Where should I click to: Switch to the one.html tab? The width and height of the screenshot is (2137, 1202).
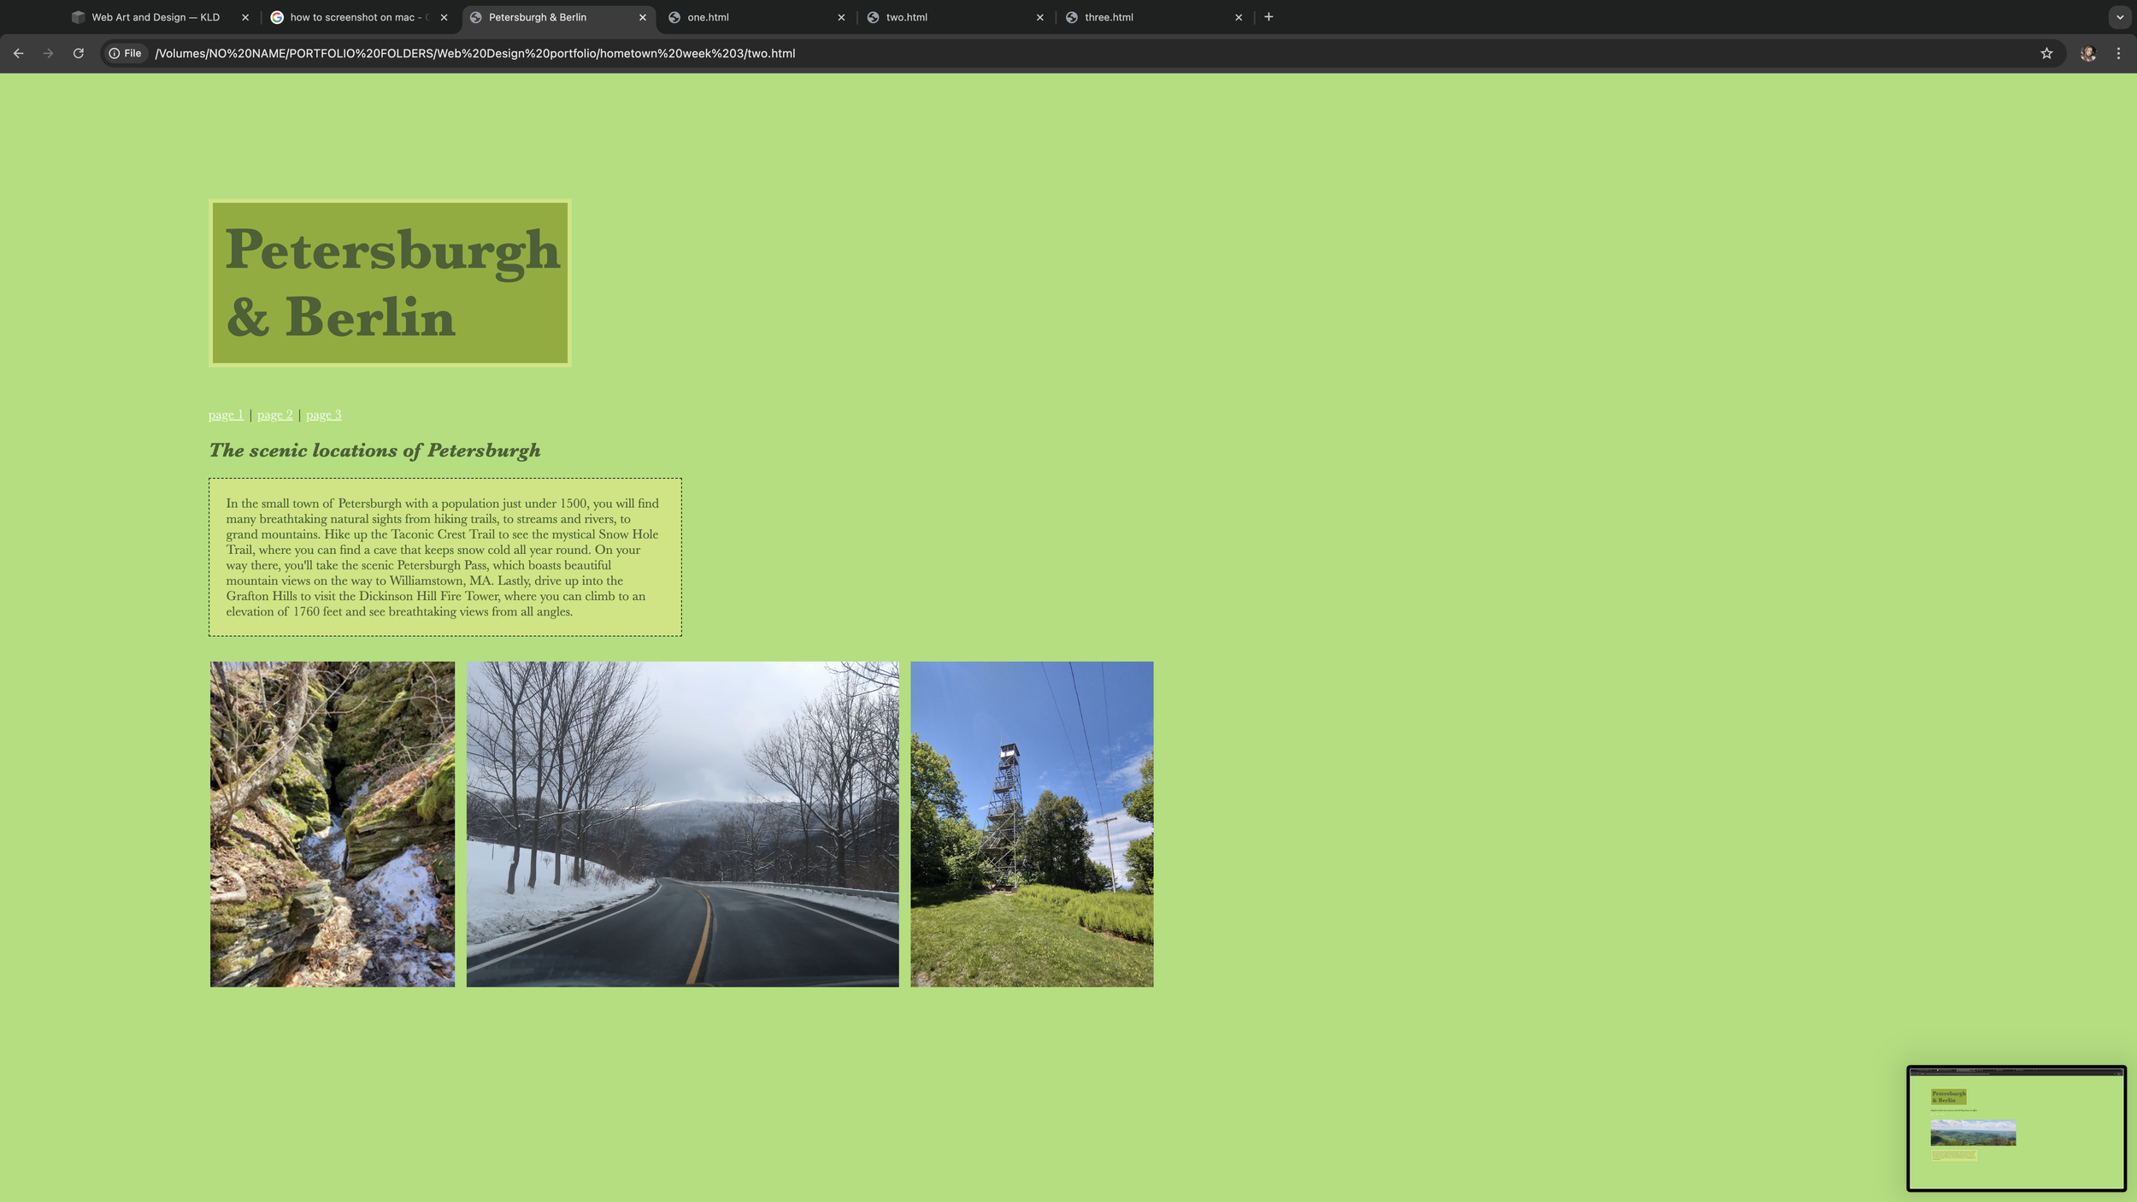[x=708, y=17]
